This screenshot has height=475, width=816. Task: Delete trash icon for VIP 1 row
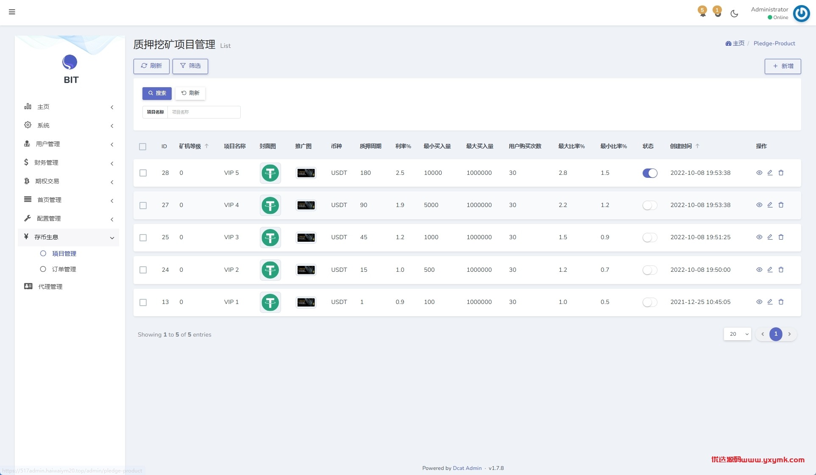click(x=781, y=302)
